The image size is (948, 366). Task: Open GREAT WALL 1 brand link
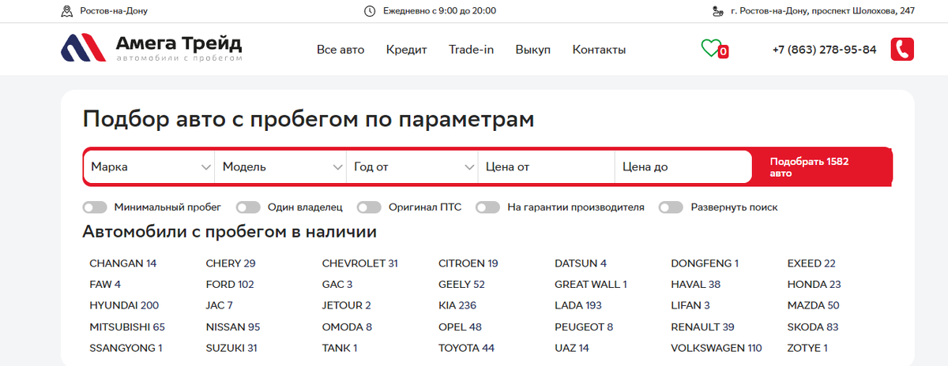tap(591, 285)
